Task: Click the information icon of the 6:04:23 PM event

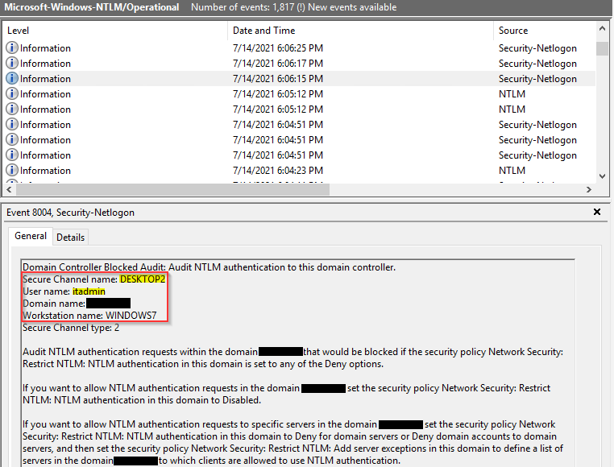Action: 12,171
